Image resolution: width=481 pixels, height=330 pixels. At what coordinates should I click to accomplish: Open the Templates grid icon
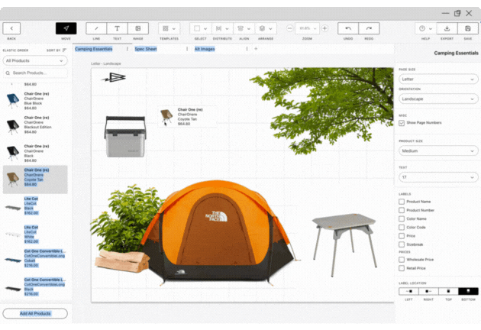[x=166, y=28]
